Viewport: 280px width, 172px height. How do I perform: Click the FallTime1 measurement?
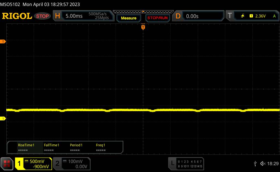click(51, 147)
